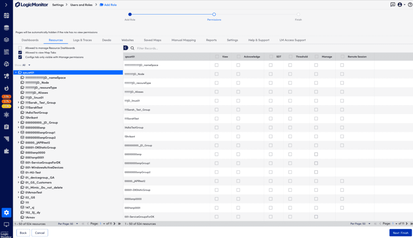Click the yellow warning count badge
The height and width of the screenshot is (238, 413).
point(6,106)
